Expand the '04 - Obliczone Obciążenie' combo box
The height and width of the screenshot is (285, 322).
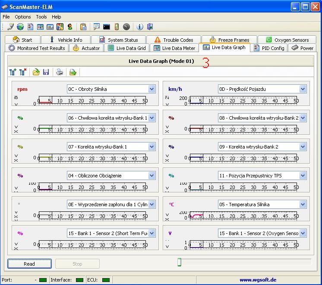[152, 176]
